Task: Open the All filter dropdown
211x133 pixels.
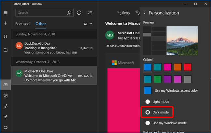Action: [88, 24]
